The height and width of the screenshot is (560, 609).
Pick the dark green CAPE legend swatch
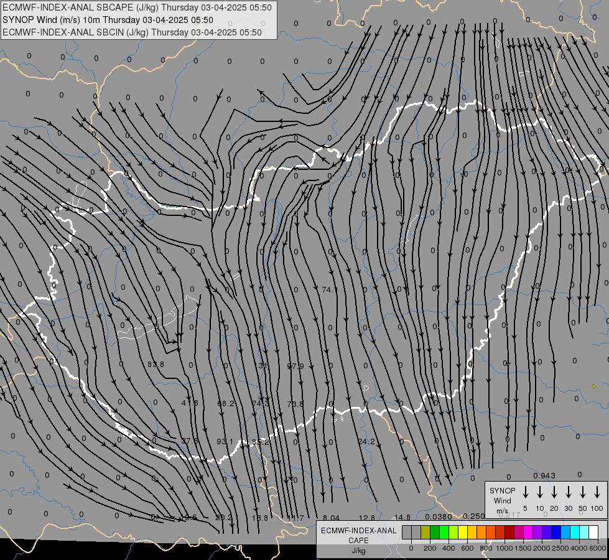435,533
